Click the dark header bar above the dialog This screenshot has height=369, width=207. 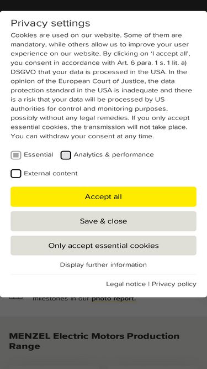(104, 5)
